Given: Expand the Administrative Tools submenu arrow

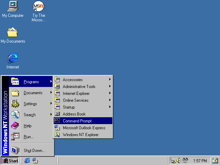Looking at the screenshot, I should click(110, 86).
